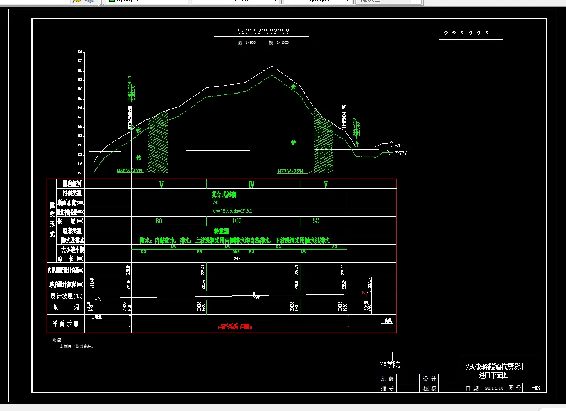The height and width of the screenshot is (411, 566).
Task: Click the 'IV' rock grade cell
Action: 251,184
